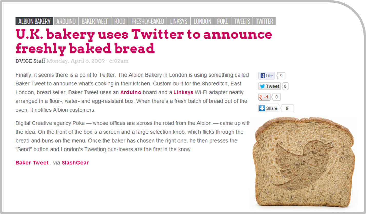Browse the LONDON tag
Viewport: 366px width, 214px height.
202,21
